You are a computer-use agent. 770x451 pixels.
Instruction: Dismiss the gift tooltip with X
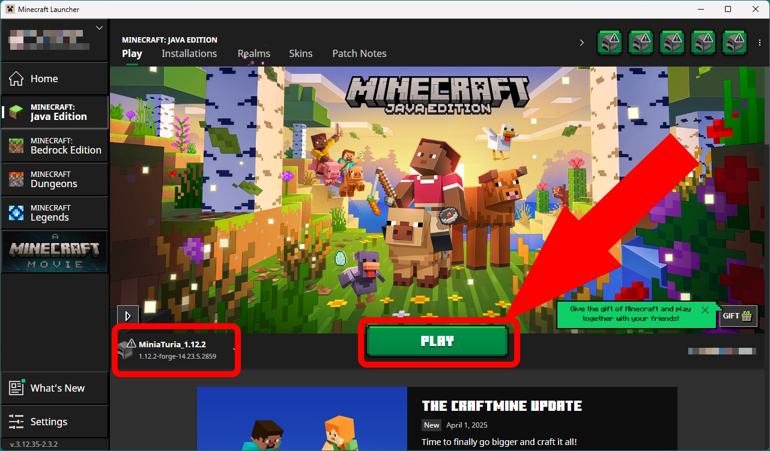[x=705, y=310]
